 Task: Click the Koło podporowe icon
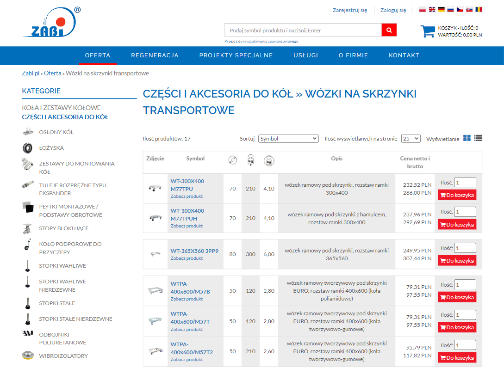click(x=28, y=245)
